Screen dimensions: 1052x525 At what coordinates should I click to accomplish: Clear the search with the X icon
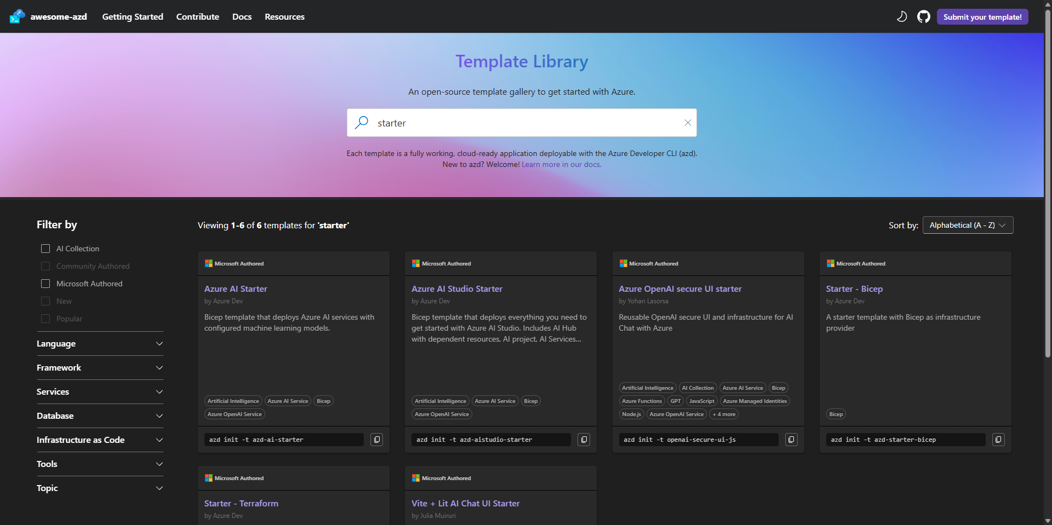(x=688, y=122)
